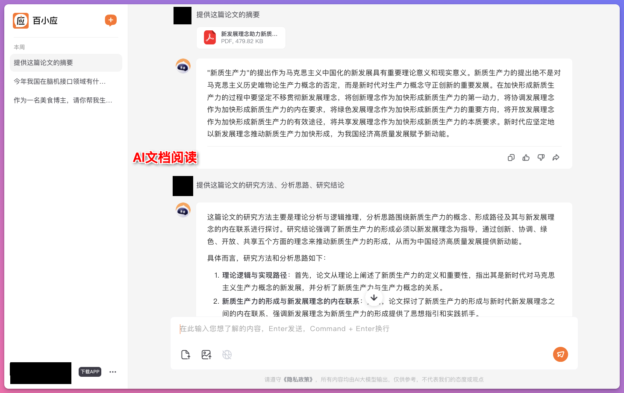Dislike the summary response with thumbs down
The width and height of the screenshot is (624, 393).
(x=541, y=158)
